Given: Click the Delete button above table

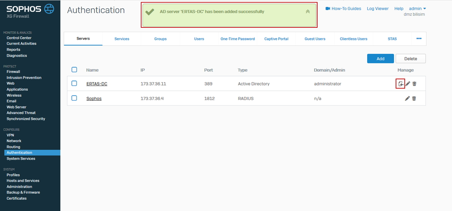Looking at the screenshot, I should (x=411, y=59).
